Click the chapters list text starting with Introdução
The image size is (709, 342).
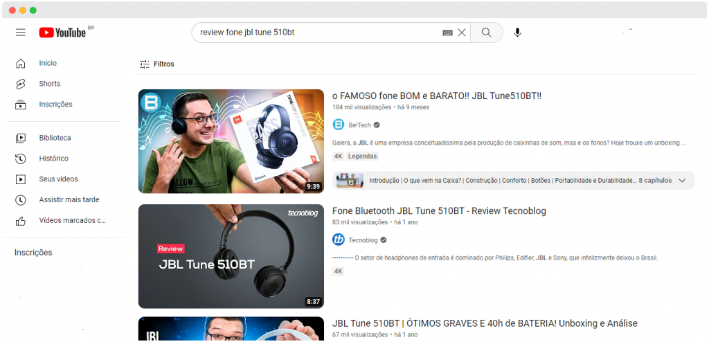(503, 181)
